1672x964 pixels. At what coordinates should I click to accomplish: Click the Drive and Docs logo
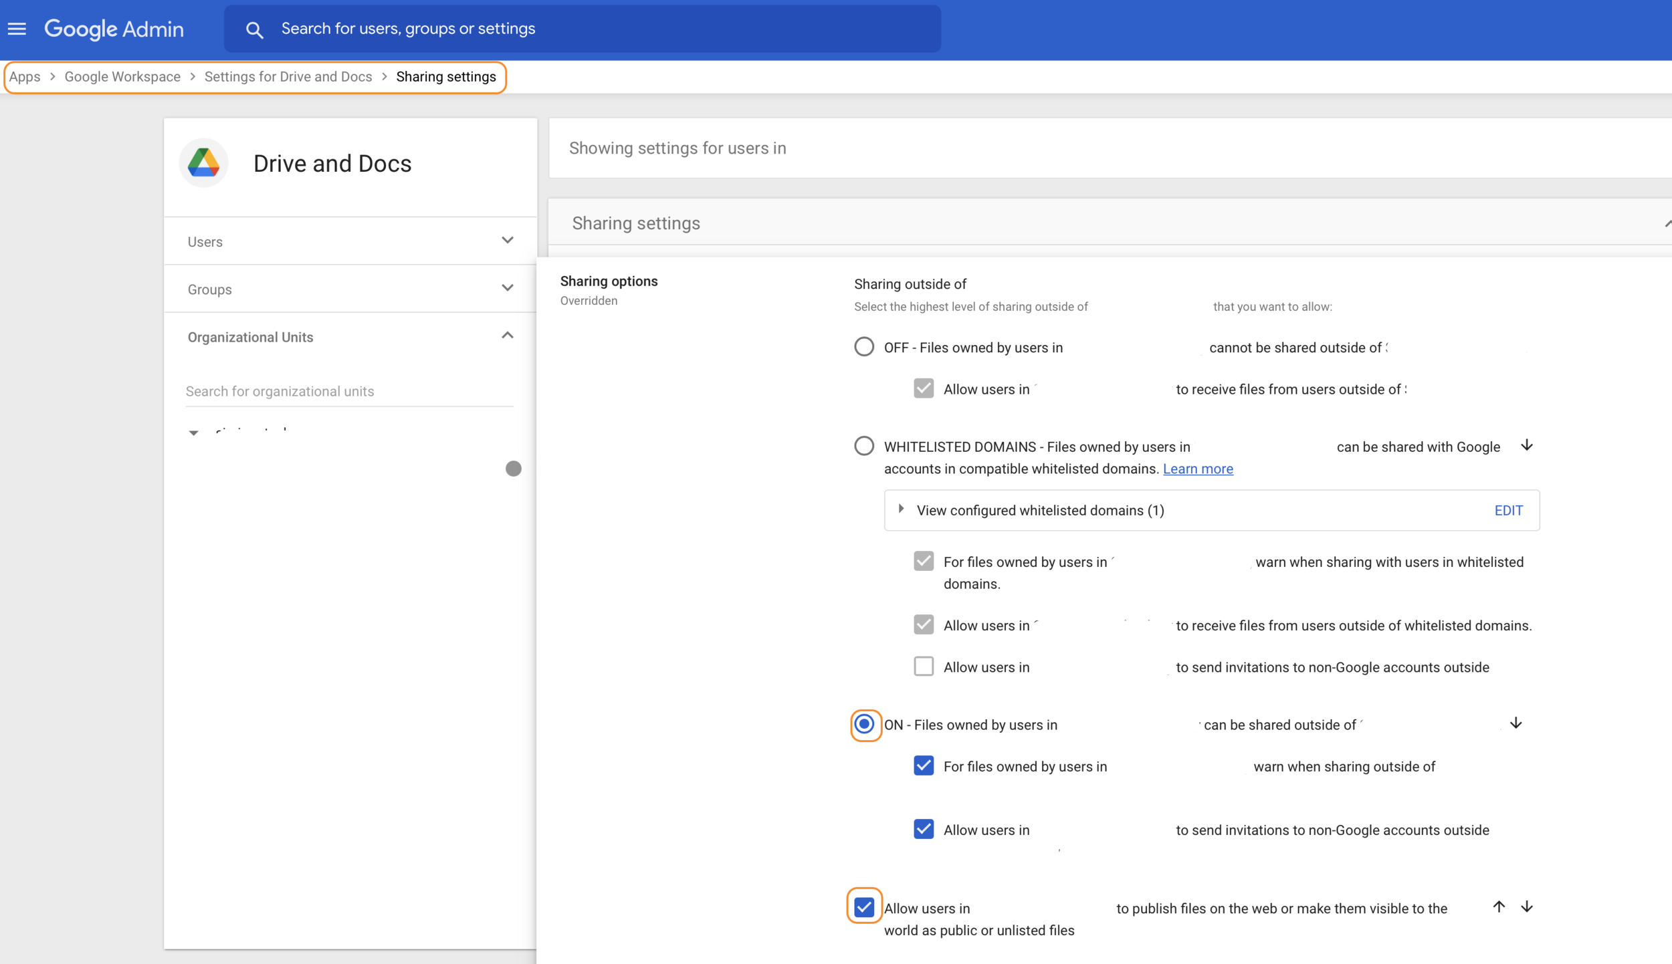pos(204,163)
